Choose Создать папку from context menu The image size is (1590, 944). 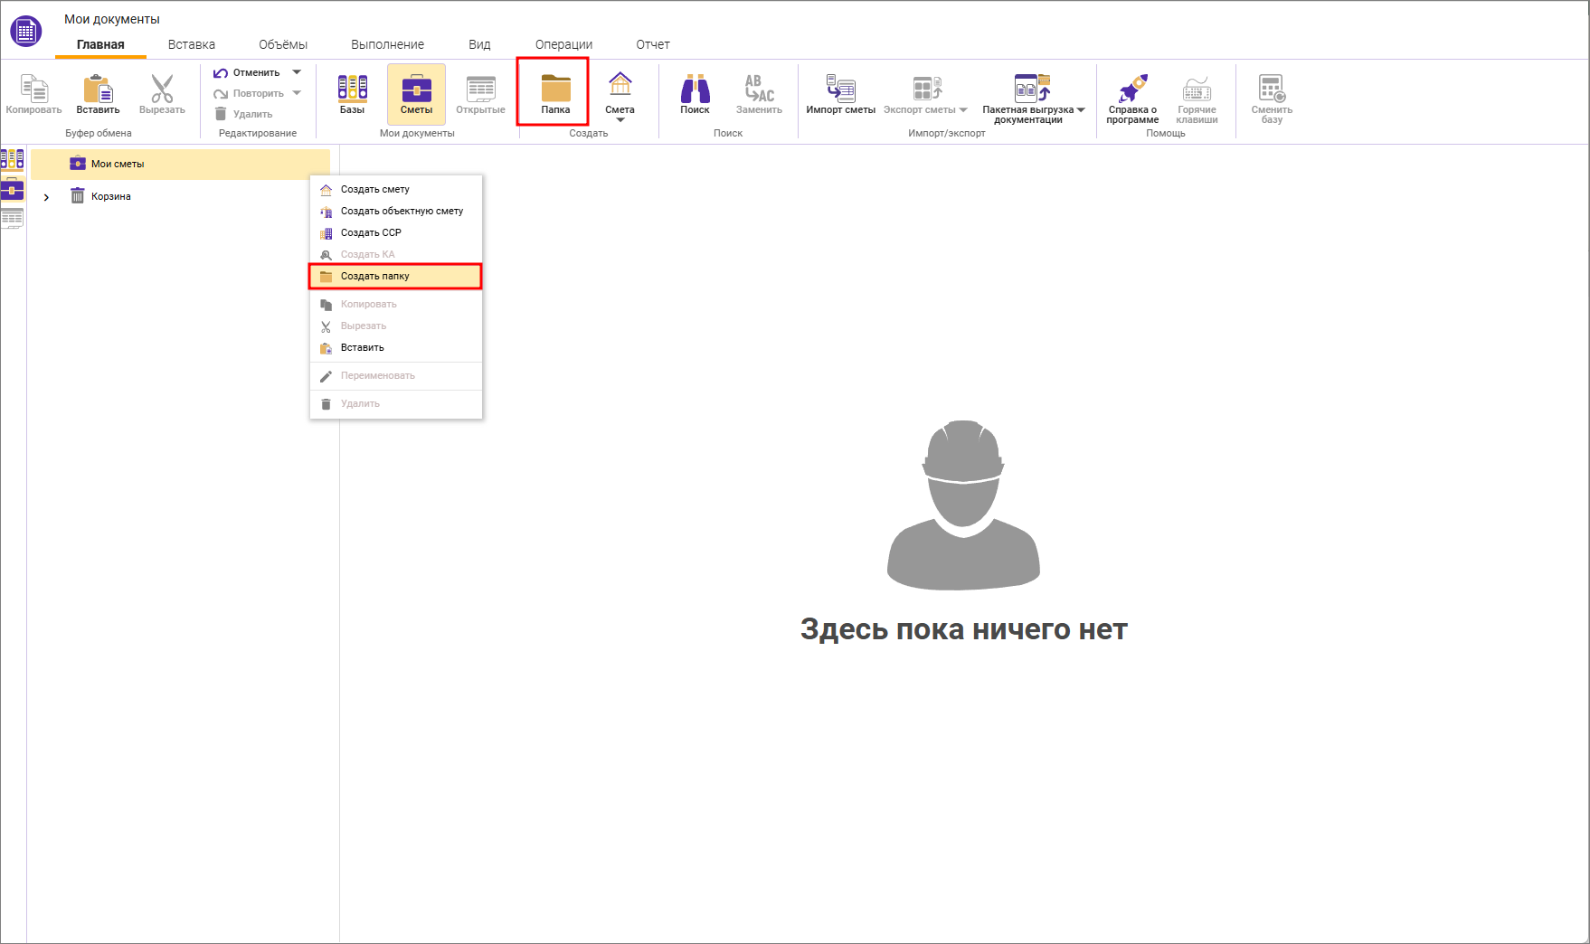pos(375,277)
